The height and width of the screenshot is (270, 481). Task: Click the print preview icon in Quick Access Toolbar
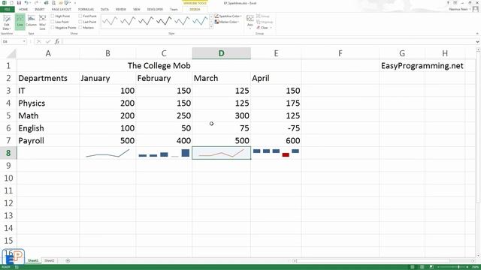coord(53,3)
